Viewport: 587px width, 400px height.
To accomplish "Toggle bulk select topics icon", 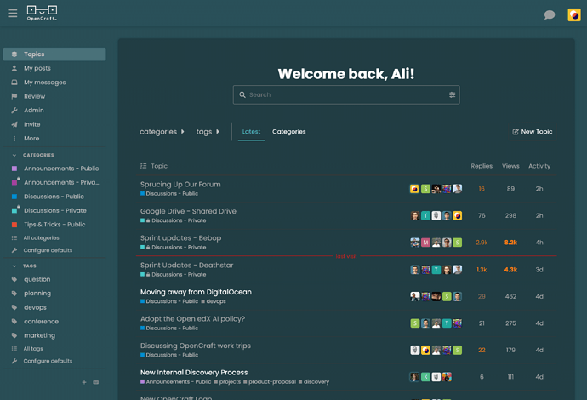I will pyautogui.click(x=144, y=166).
